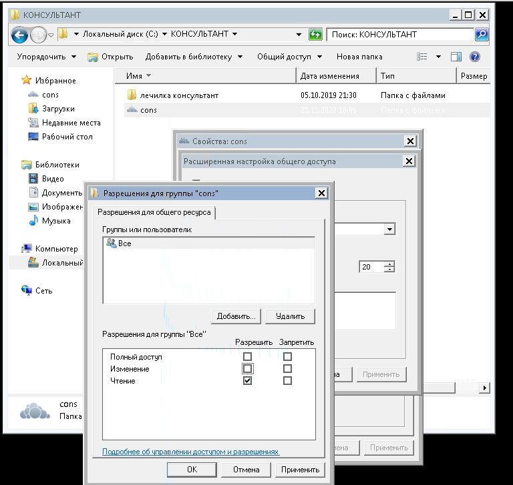
Task: Deny Полный доступ checkbox
Action: [x=287, y=356]
